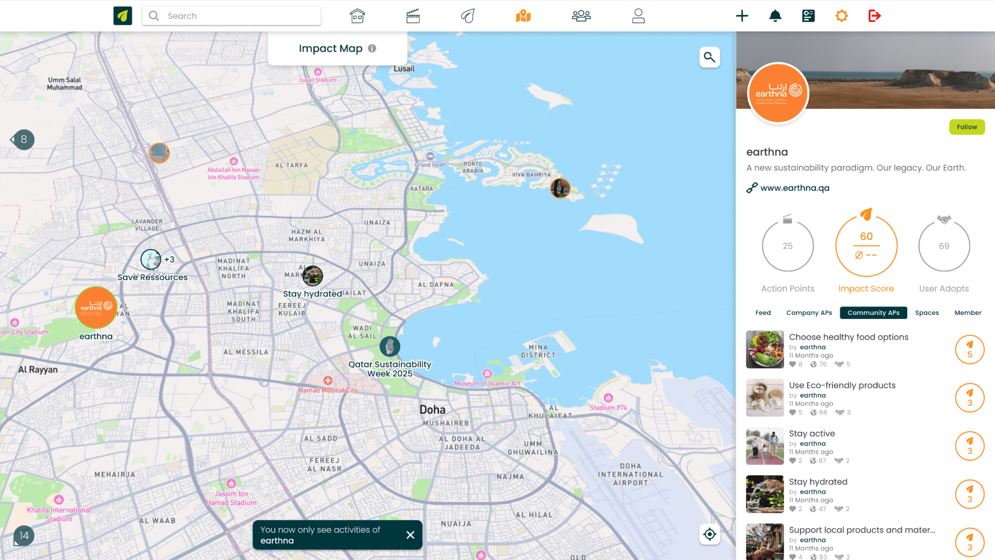Click the Lusail Stadium map pin
This screenshot has width=995, height=560.
(x=318, y=72)
